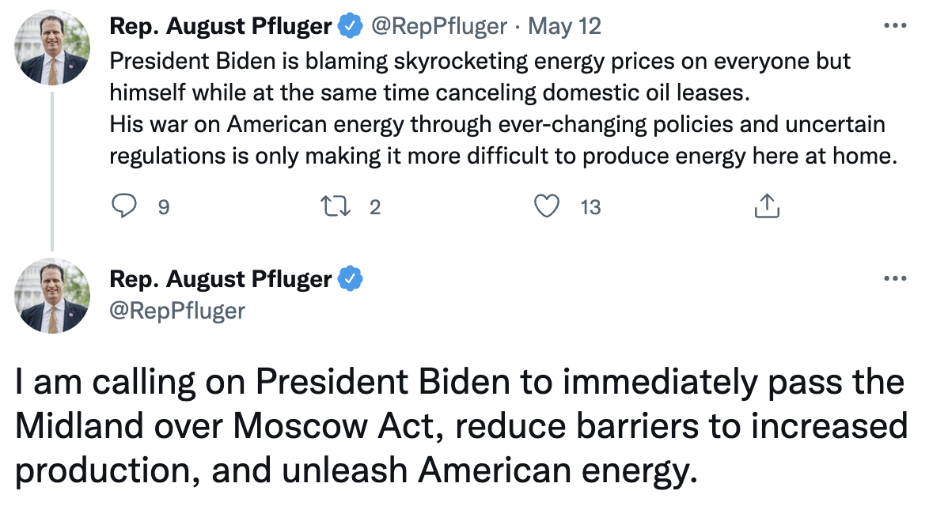Click the lower tweet profile photo
The image size is (929, 506).
52,295
